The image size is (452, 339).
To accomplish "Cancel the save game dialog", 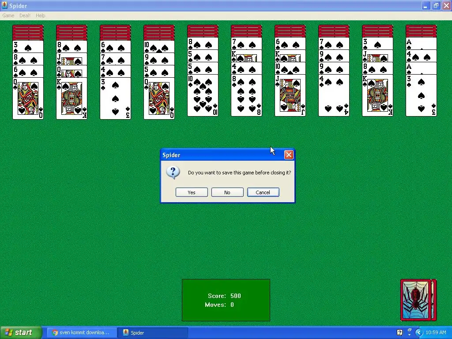I will 263,192.
